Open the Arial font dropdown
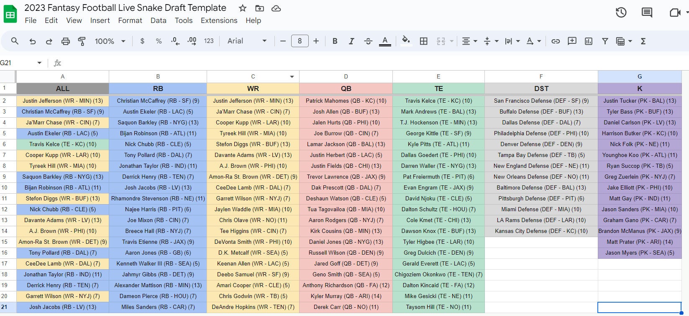This screenshot has width=689, height=316. (x=247, y=41)
